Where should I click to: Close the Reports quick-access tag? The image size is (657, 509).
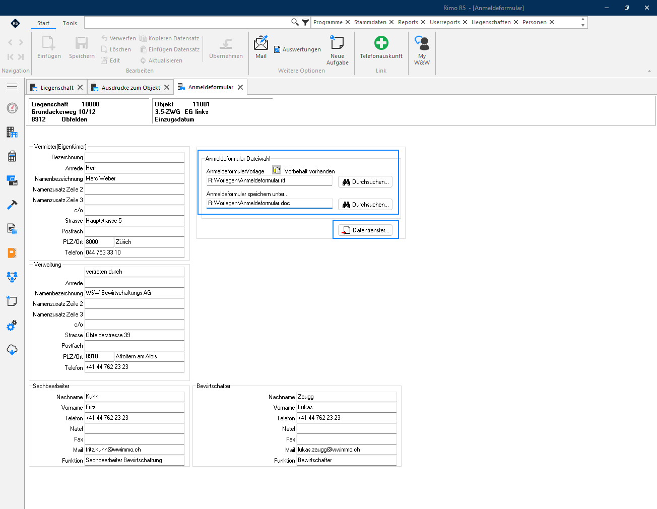click(423, 22)
